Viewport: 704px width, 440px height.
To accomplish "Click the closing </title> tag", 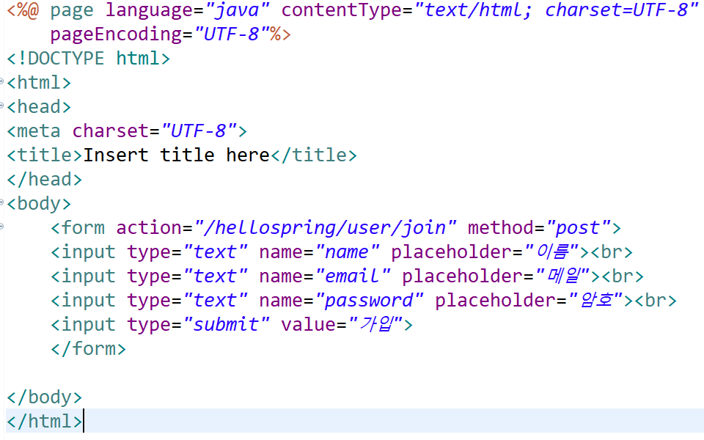I will coord(314,155).
